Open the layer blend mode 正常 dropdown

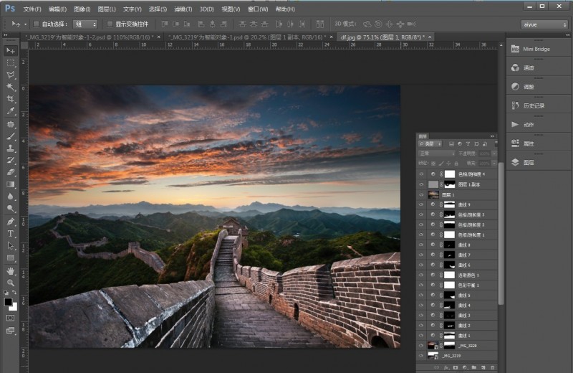437,154
